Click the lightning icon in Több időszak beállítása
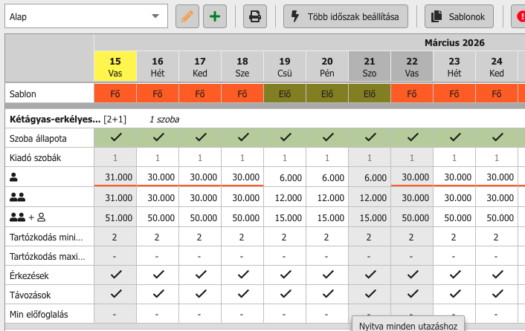This screenshot has height=331, width=525. pyautogui.click(x=295, y=16)
